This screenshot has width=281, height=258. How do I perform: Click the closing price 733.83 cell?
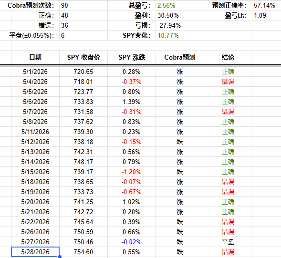(83, 102)
